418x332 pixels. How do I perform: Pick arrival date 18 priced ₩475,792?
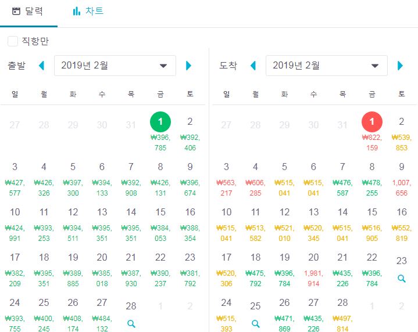pos(255,270)
